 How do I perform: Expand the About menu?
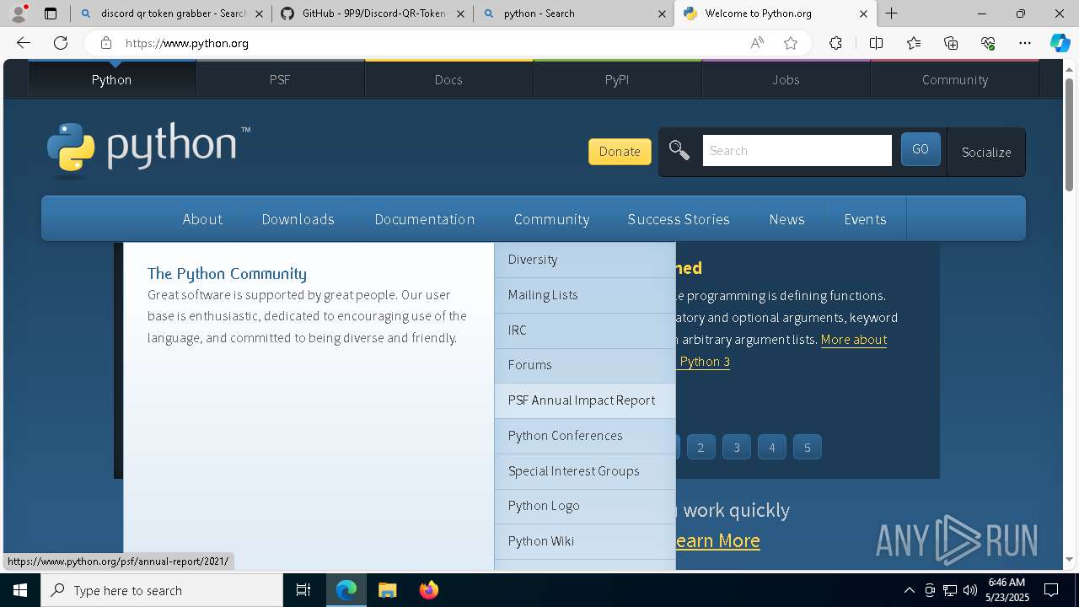pos(202,219)
